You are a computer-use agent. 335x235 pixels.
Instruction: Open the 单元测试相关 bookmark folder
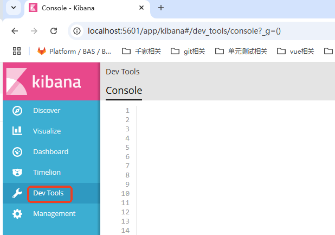241,52
